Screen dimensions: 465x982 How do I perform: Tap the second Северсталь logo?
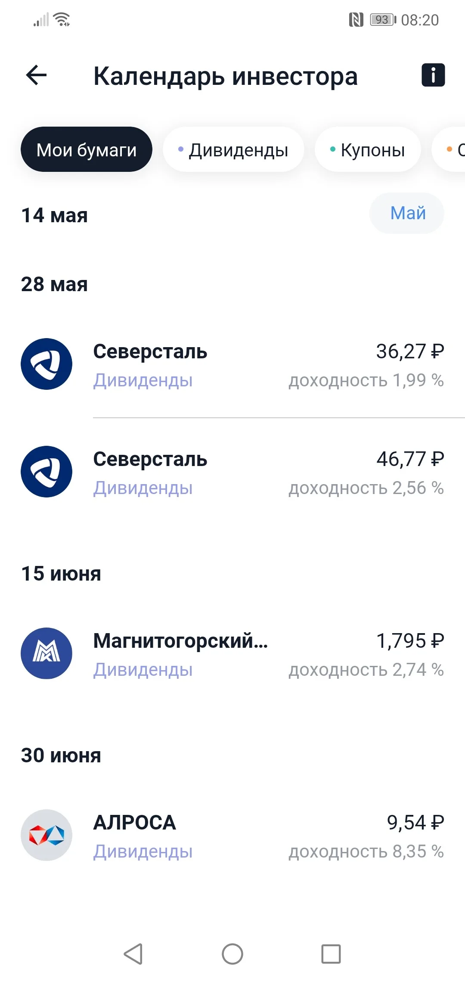(46, 472)
